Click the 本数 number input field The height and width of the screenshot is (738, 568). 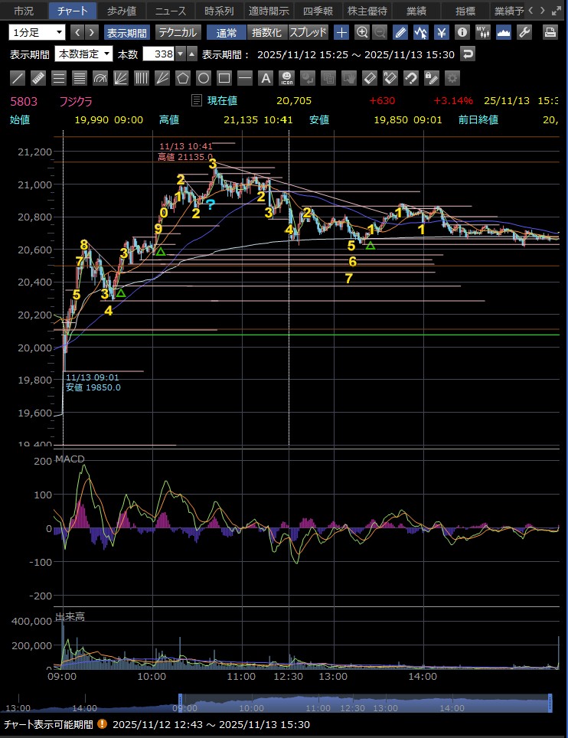click(x=158, y=54)
